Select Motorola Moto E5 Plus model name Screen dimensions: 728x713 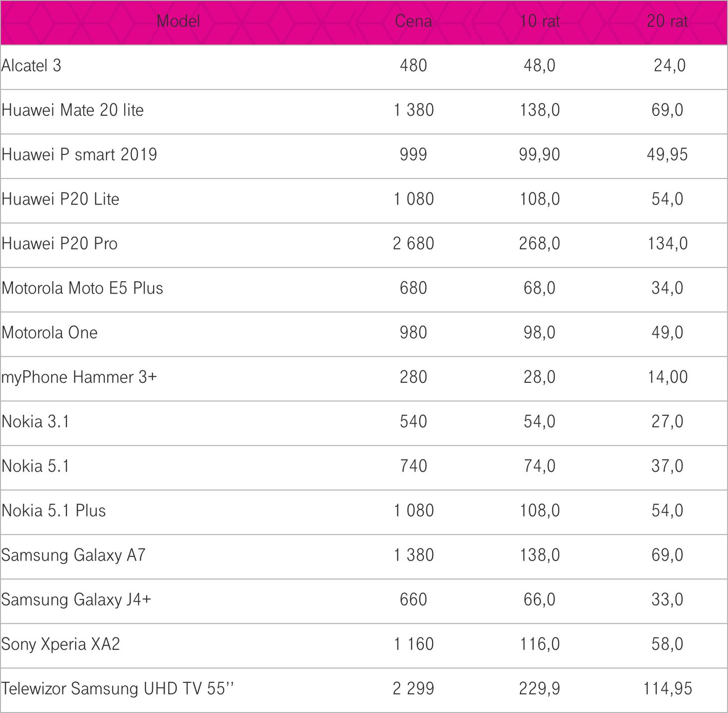(82, 288)
